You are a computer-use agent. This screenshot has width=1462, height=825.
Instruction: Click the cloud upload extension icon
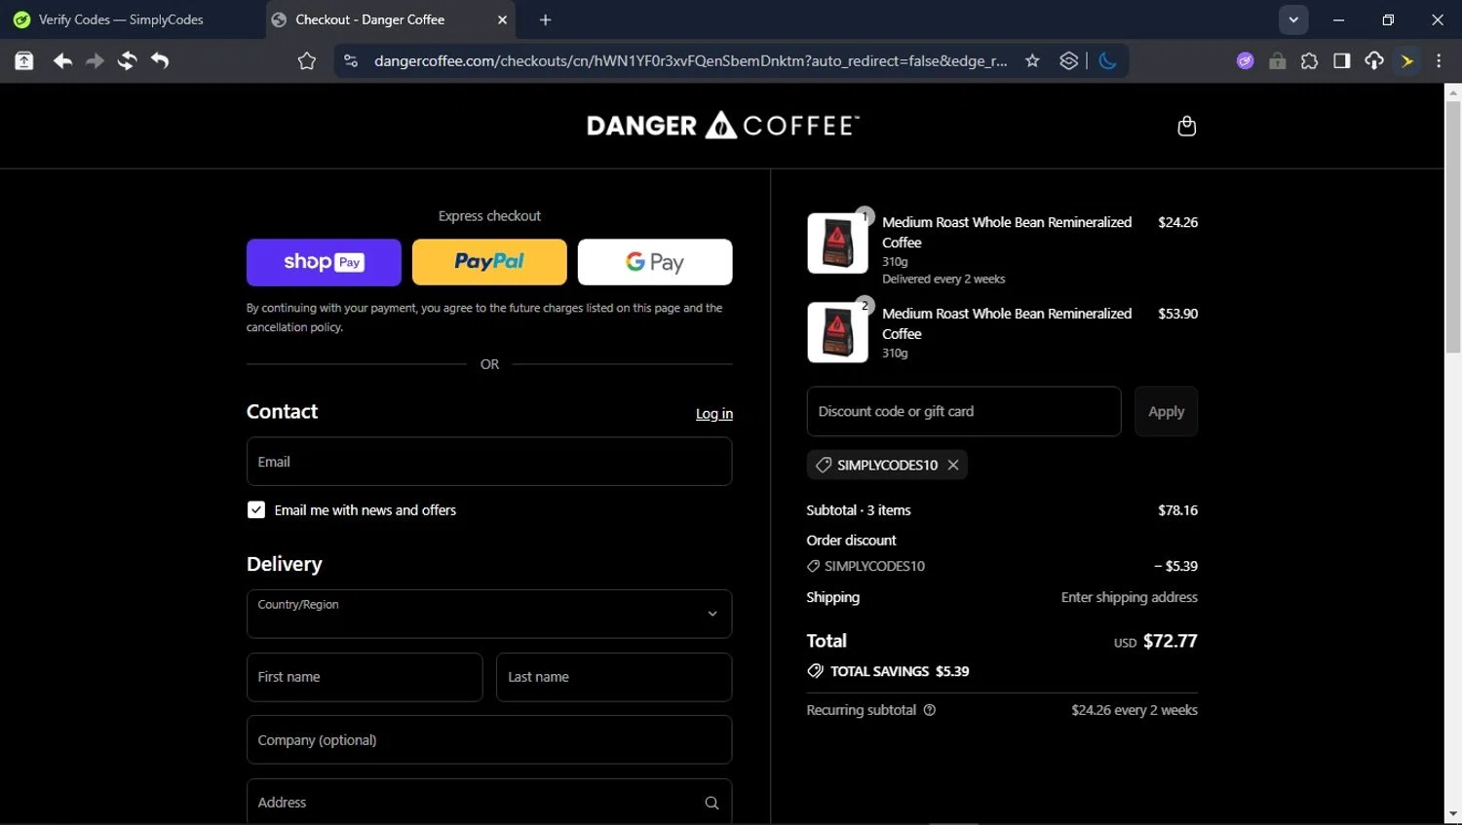1374,60
